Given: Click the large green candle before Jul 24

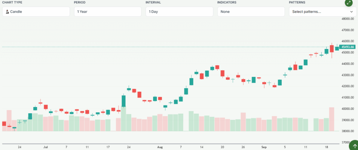Looking at the screenshot, I should click(x=124, y=101).
